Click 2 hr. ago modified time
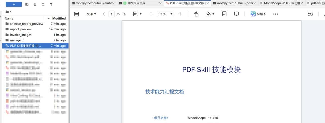The image size is (325, 123). point(59,40)
